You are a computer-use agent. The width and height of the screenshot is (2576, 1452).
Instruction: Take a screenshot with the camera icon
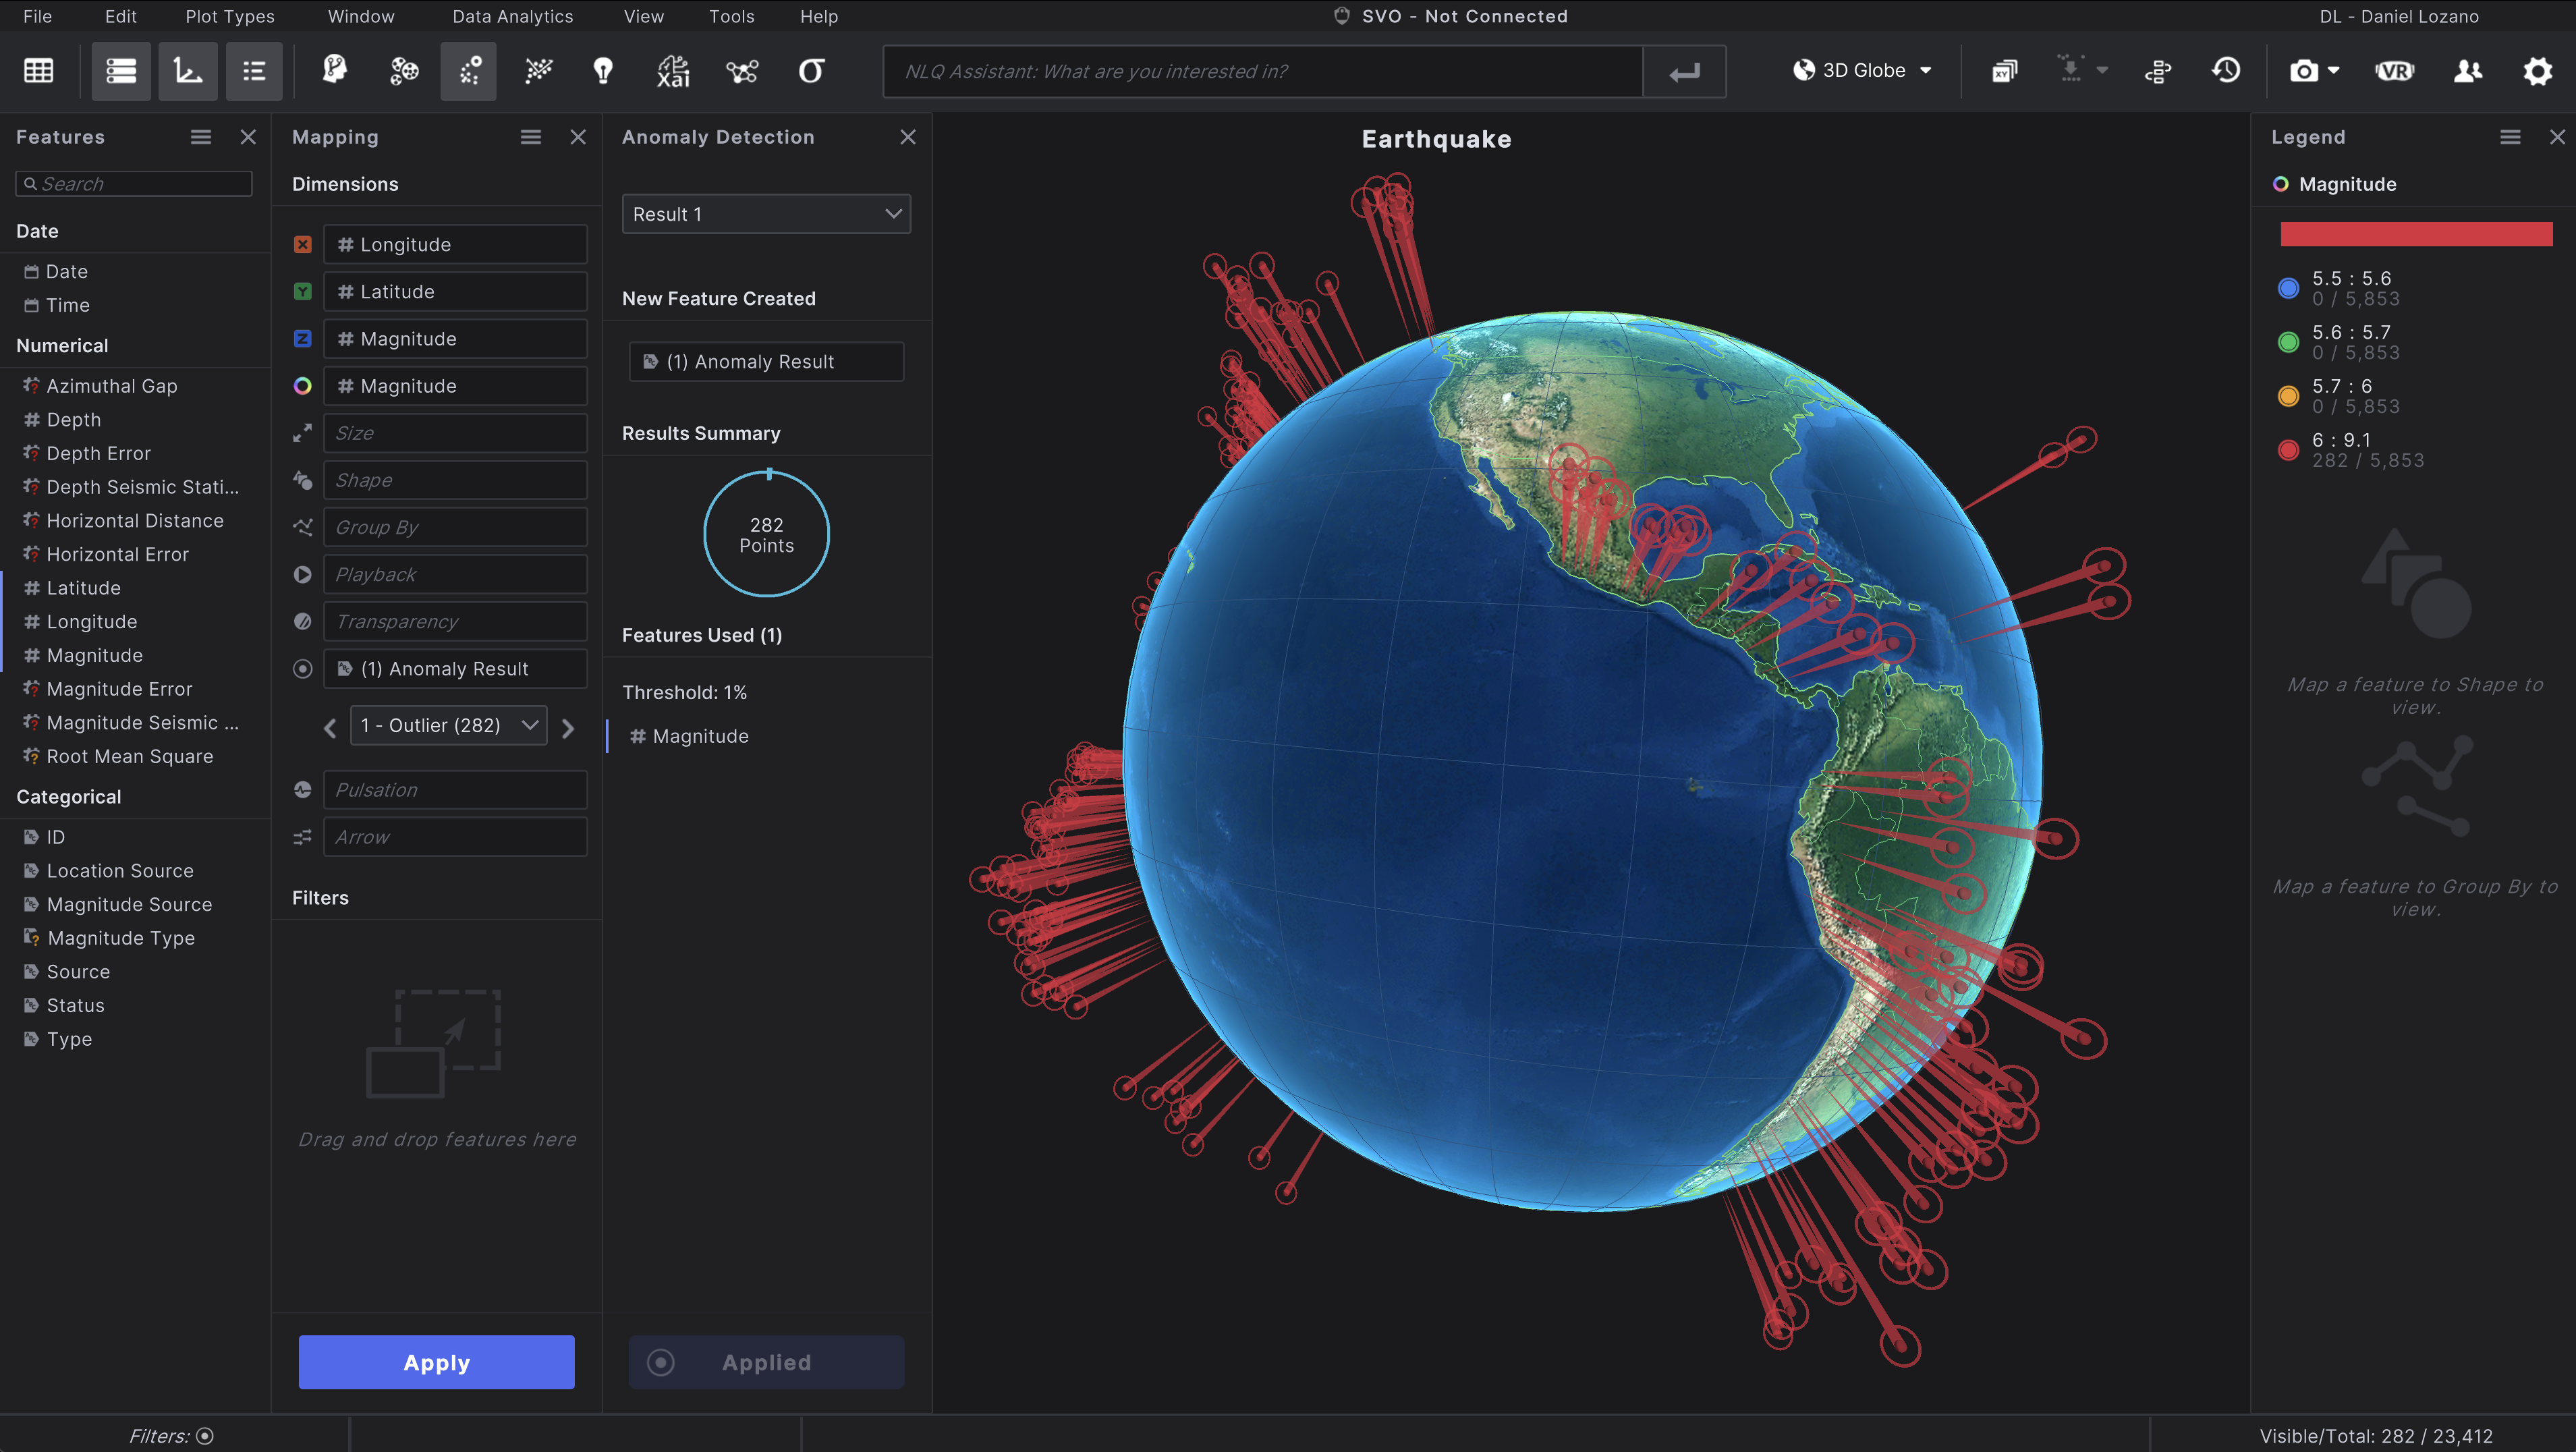pyautogui.click(x=2304, y=71)
